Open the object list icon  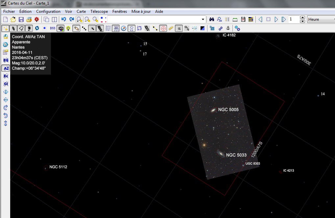(227, 19)
